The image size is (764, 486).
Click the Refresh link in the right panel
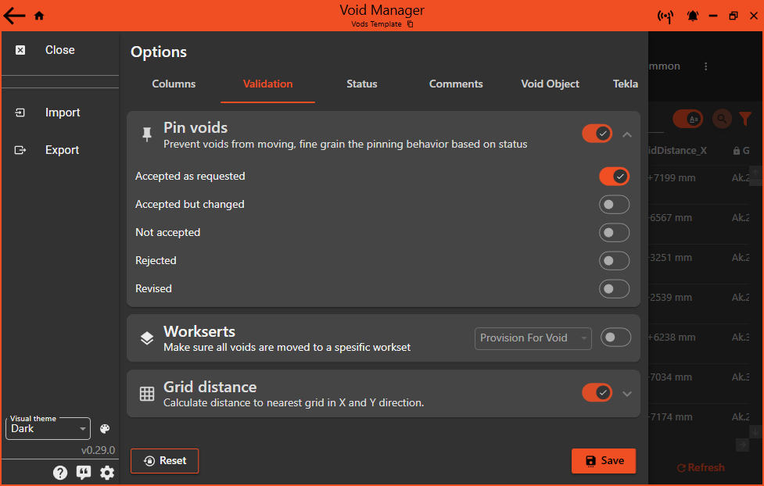(x=701, y=467)
